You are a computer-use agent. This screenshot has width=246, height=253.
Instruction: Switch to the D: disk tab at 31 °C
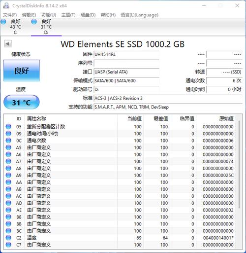pos(46,27)
